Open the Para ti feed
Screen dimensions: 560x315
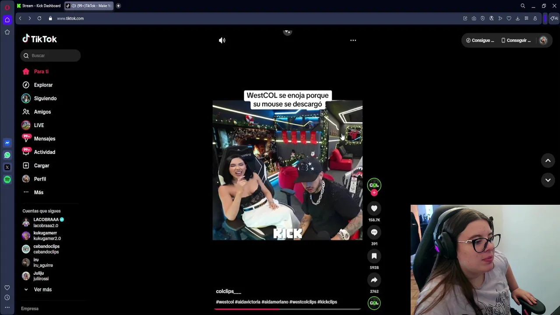(x=41, y=71)
